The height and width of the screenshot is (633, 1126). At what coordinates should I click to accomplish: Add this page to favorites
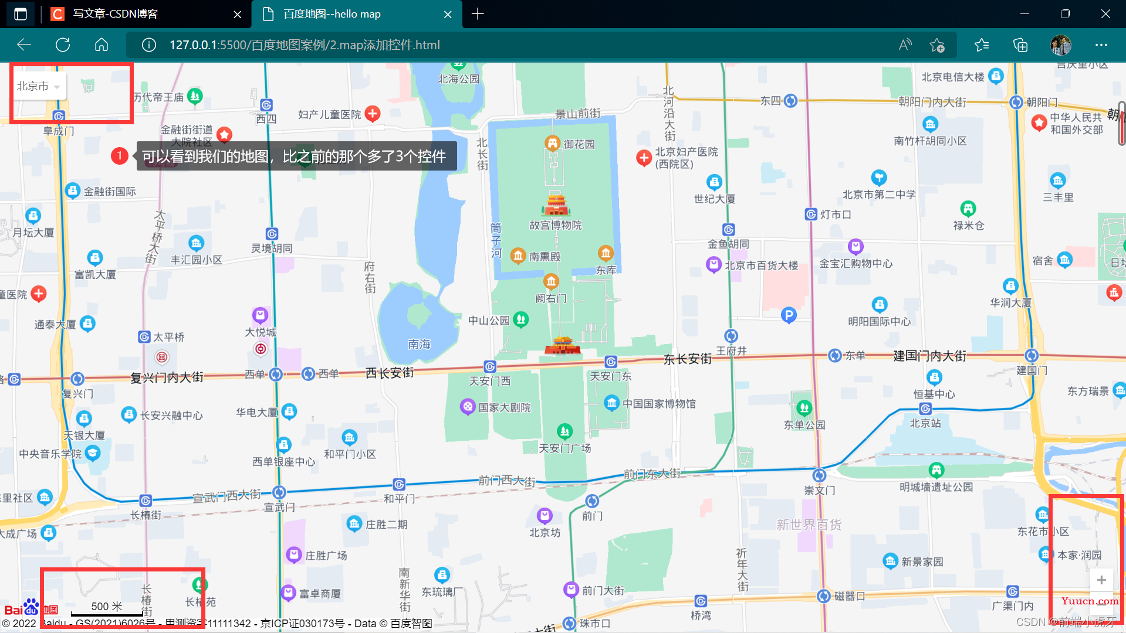click(x=937, y=45)
